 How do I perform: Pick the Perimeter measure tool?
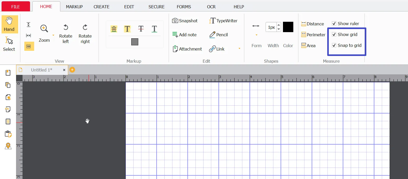[x=313, y=35]
